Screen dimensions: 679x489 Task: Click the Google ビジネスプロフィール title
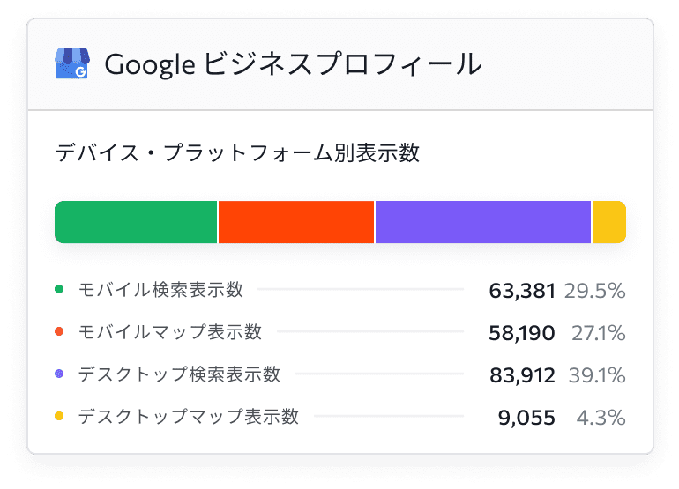[x=293, y=64]
